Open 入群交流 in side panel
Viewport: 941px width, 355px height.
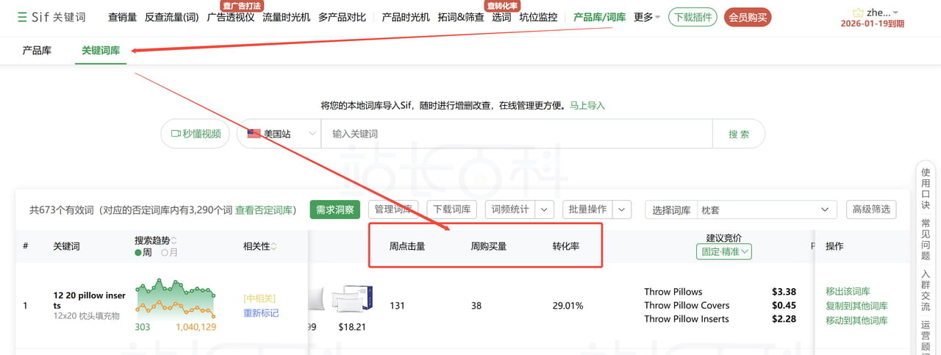[x=926, y=290]
